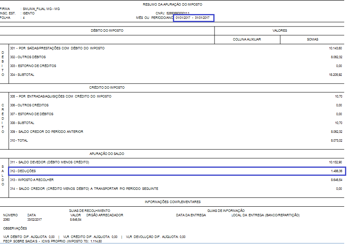The image size is (347, 244).
Task: Click value '8.062,32' in OUTROS DÉBITOS row
Action: click(336, 57)
